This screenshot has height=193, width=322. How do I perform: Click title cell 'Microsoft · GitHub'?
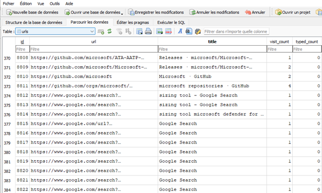(x=212, y=76)
